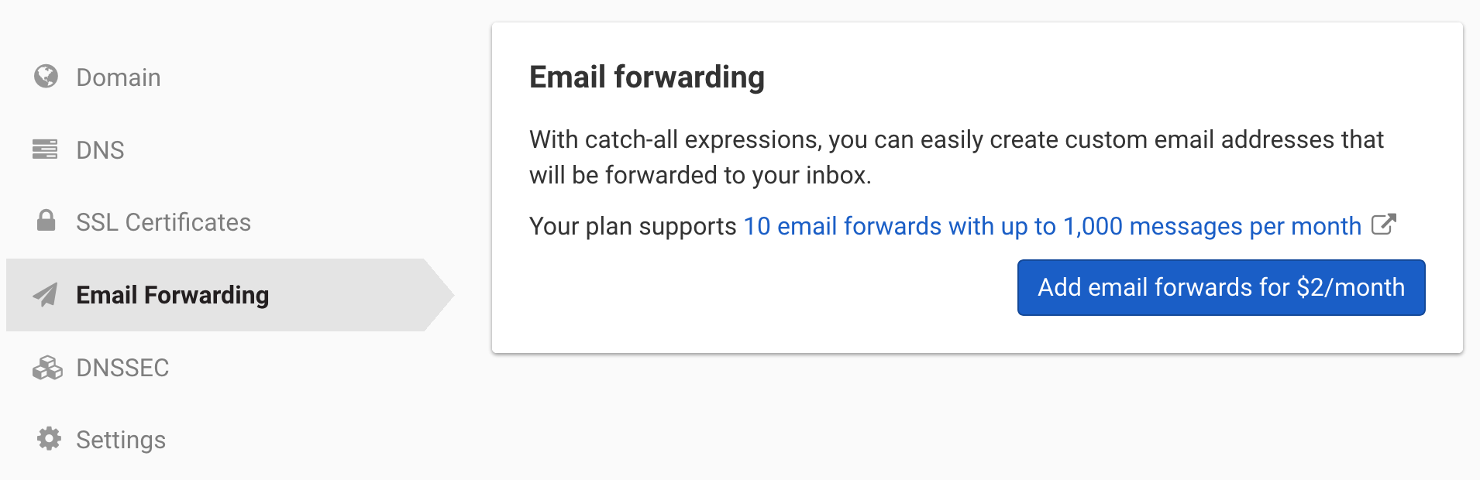
Task: Click the catch-all expressions description text
Action: click(955, 140)
